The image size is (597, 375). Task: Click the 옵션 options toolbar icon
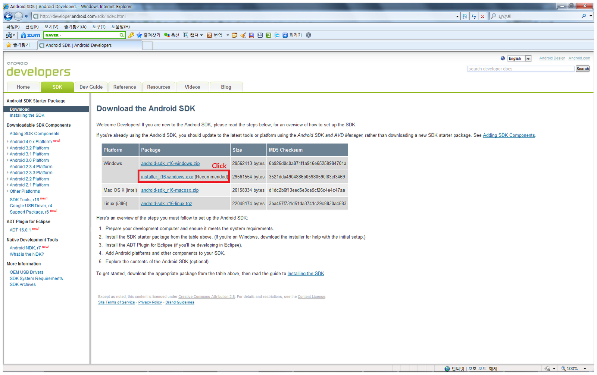click(x=172, y=35)
